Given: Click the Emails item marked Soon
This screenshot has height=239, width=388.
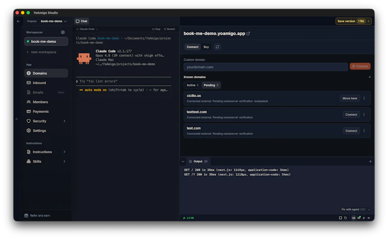Looking at the screenshot, I should point(46,92).
